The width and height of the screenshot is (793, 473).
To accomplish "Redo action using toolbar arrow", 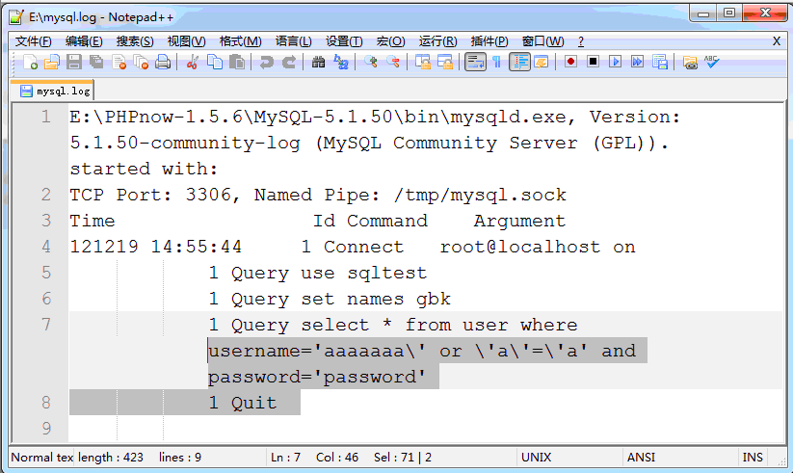I will point(288,63).
